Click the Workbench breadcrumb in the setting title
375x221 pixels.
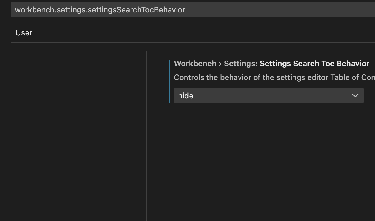pos(195,64)
